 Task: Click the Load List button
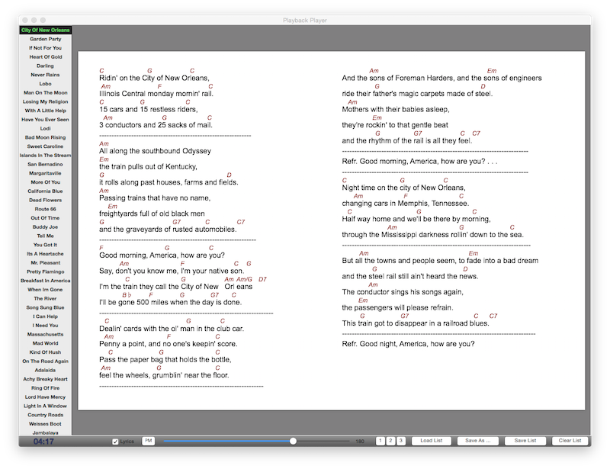coord(431,441)
